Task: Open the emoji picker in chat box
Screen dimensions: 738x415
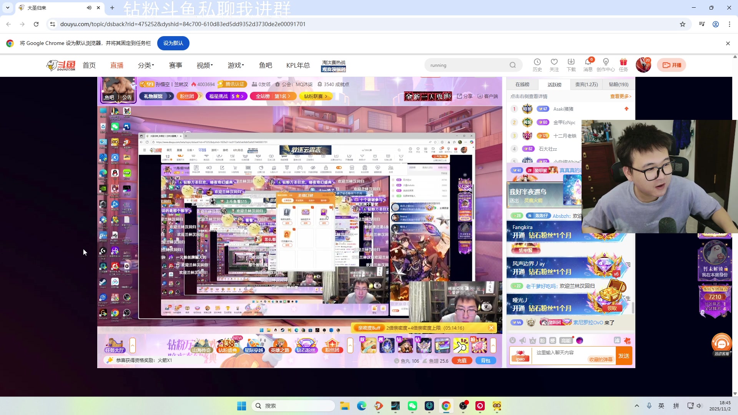Action: pyautogui.click(x=512, y=340)
